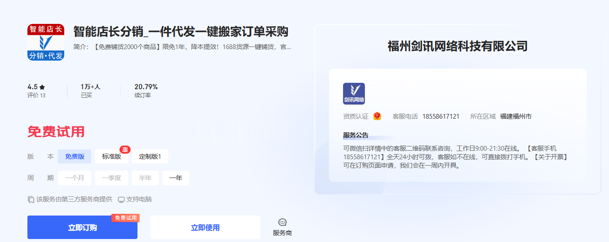The height and width of the screenshot is (242, 609).
Task: Click the 智能店长 app logo icon
Action: (x=46, y=42)
